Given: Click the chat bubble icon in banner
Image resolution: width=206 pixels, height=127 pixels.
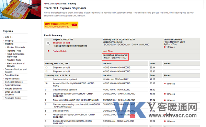Looking at the screenshot, I should [75, 25].
